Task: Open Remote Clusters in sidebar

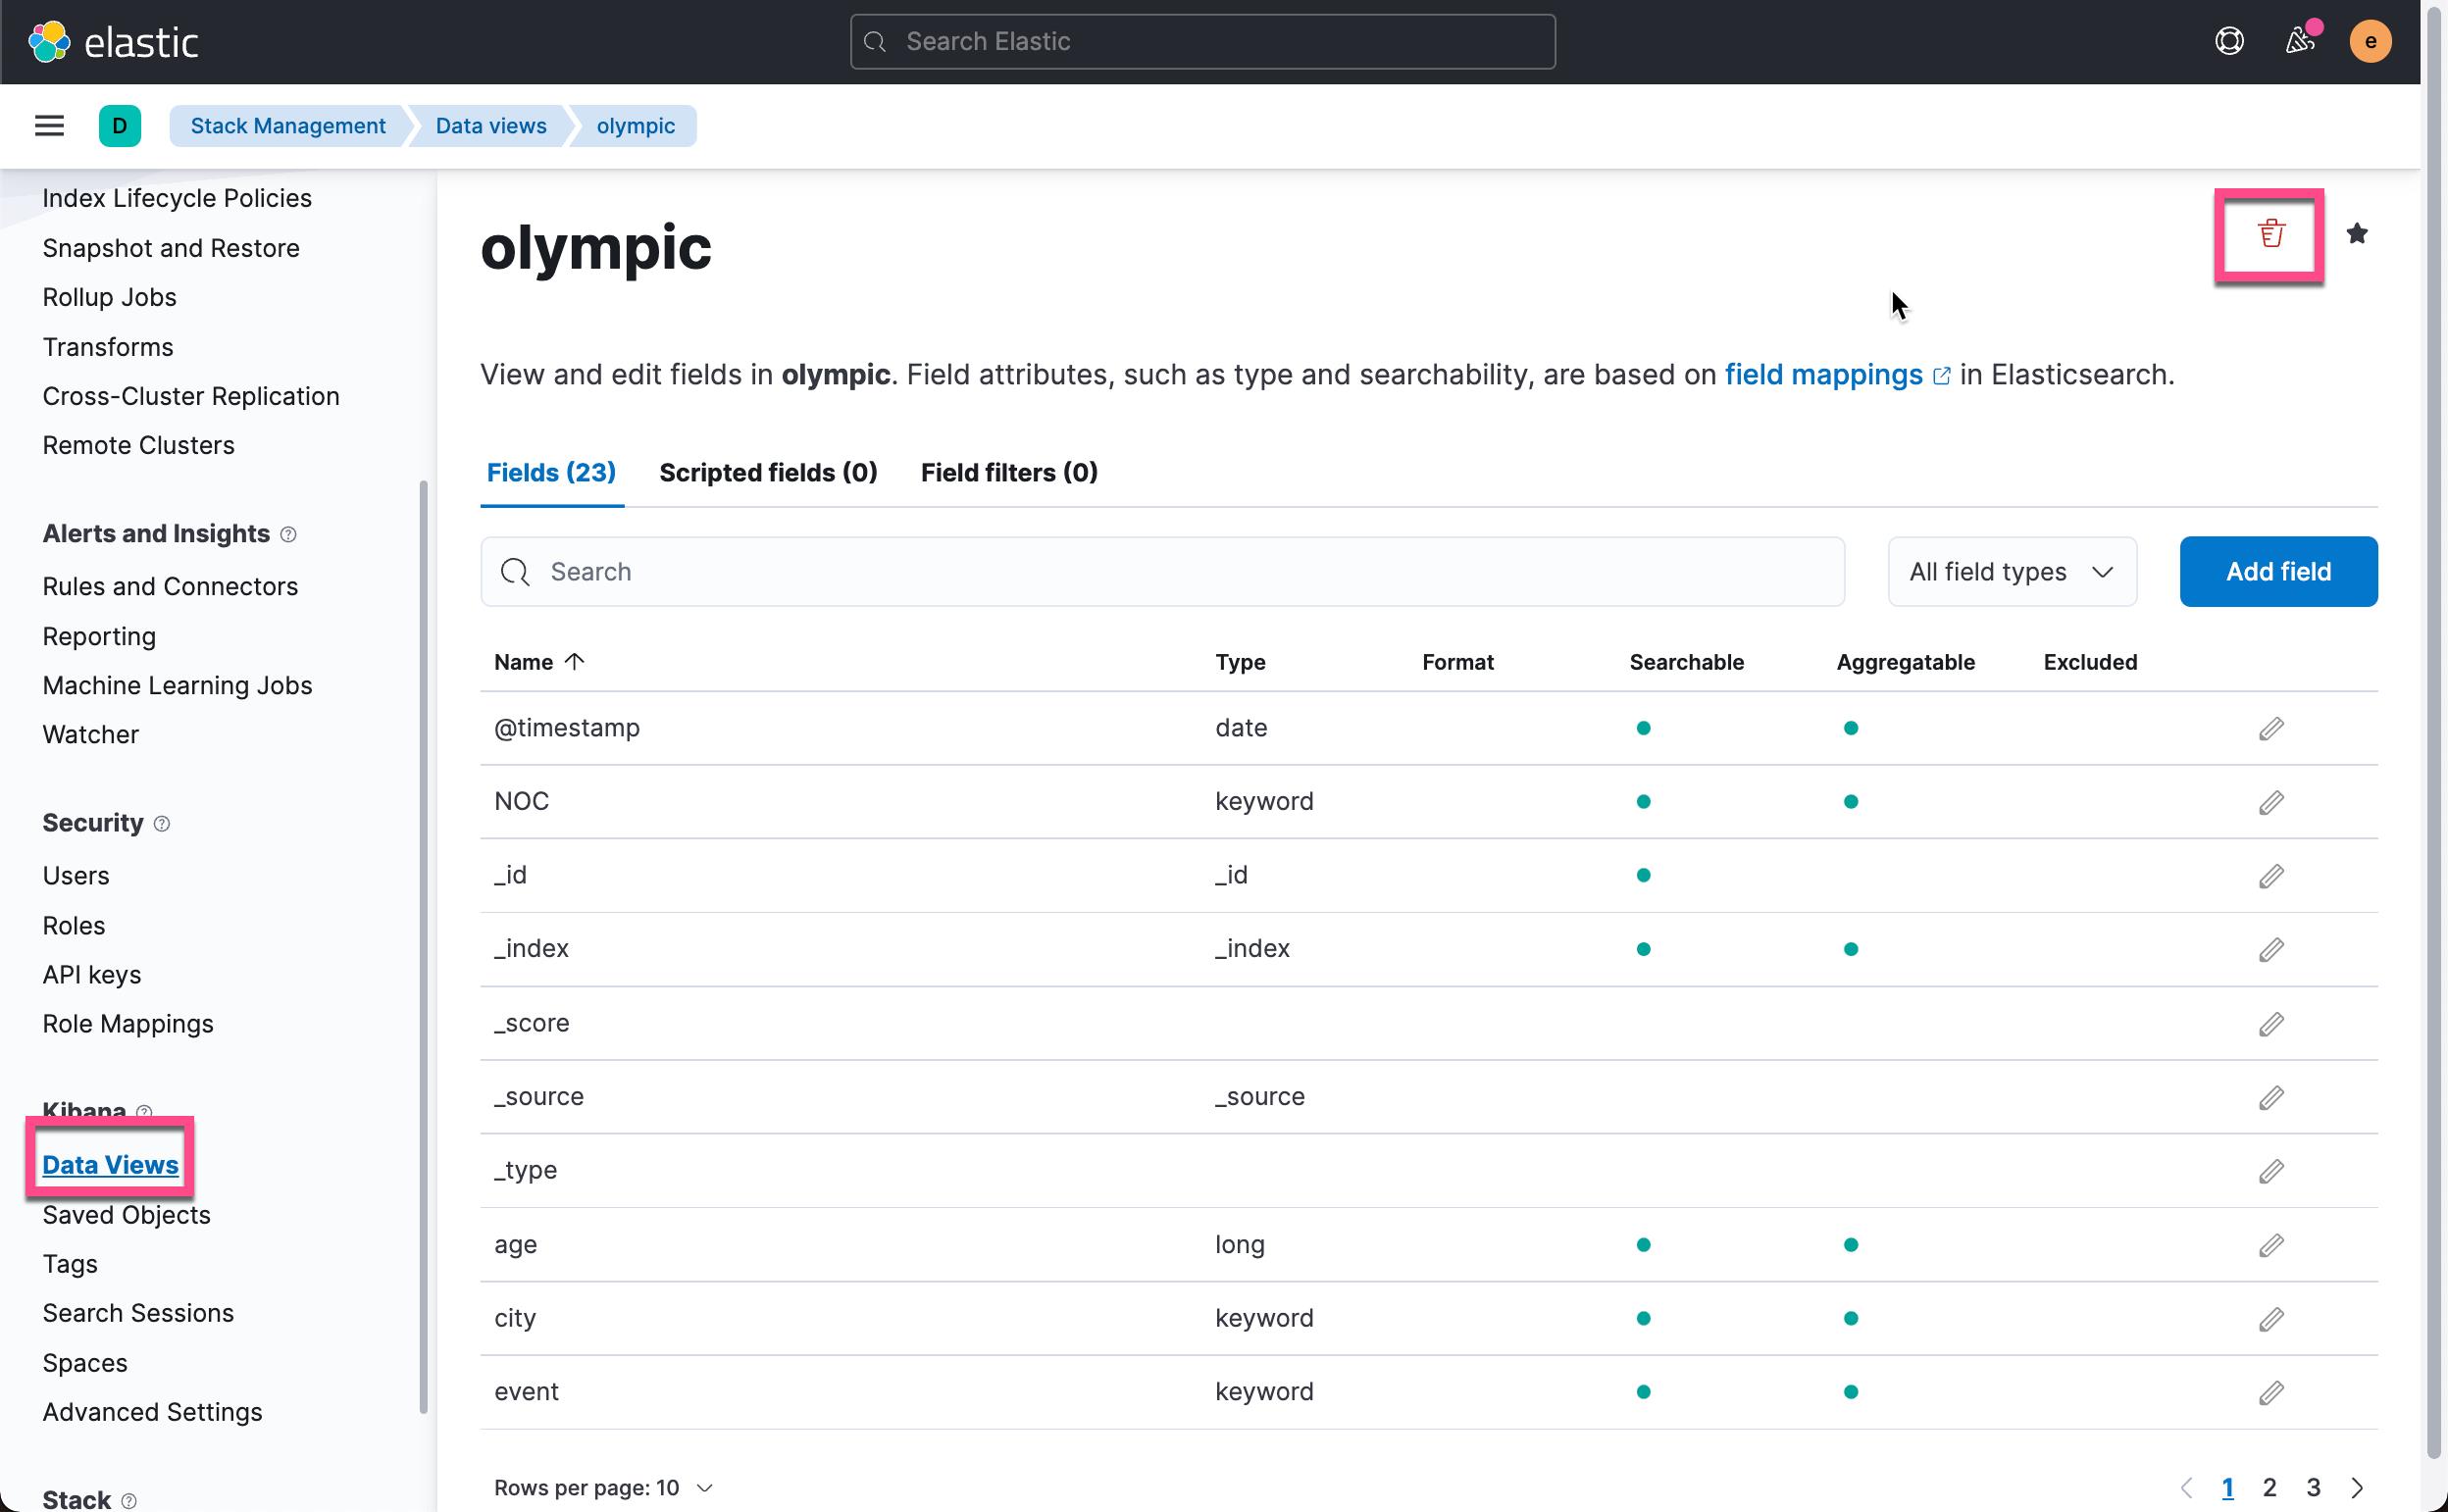Action: 138,445
